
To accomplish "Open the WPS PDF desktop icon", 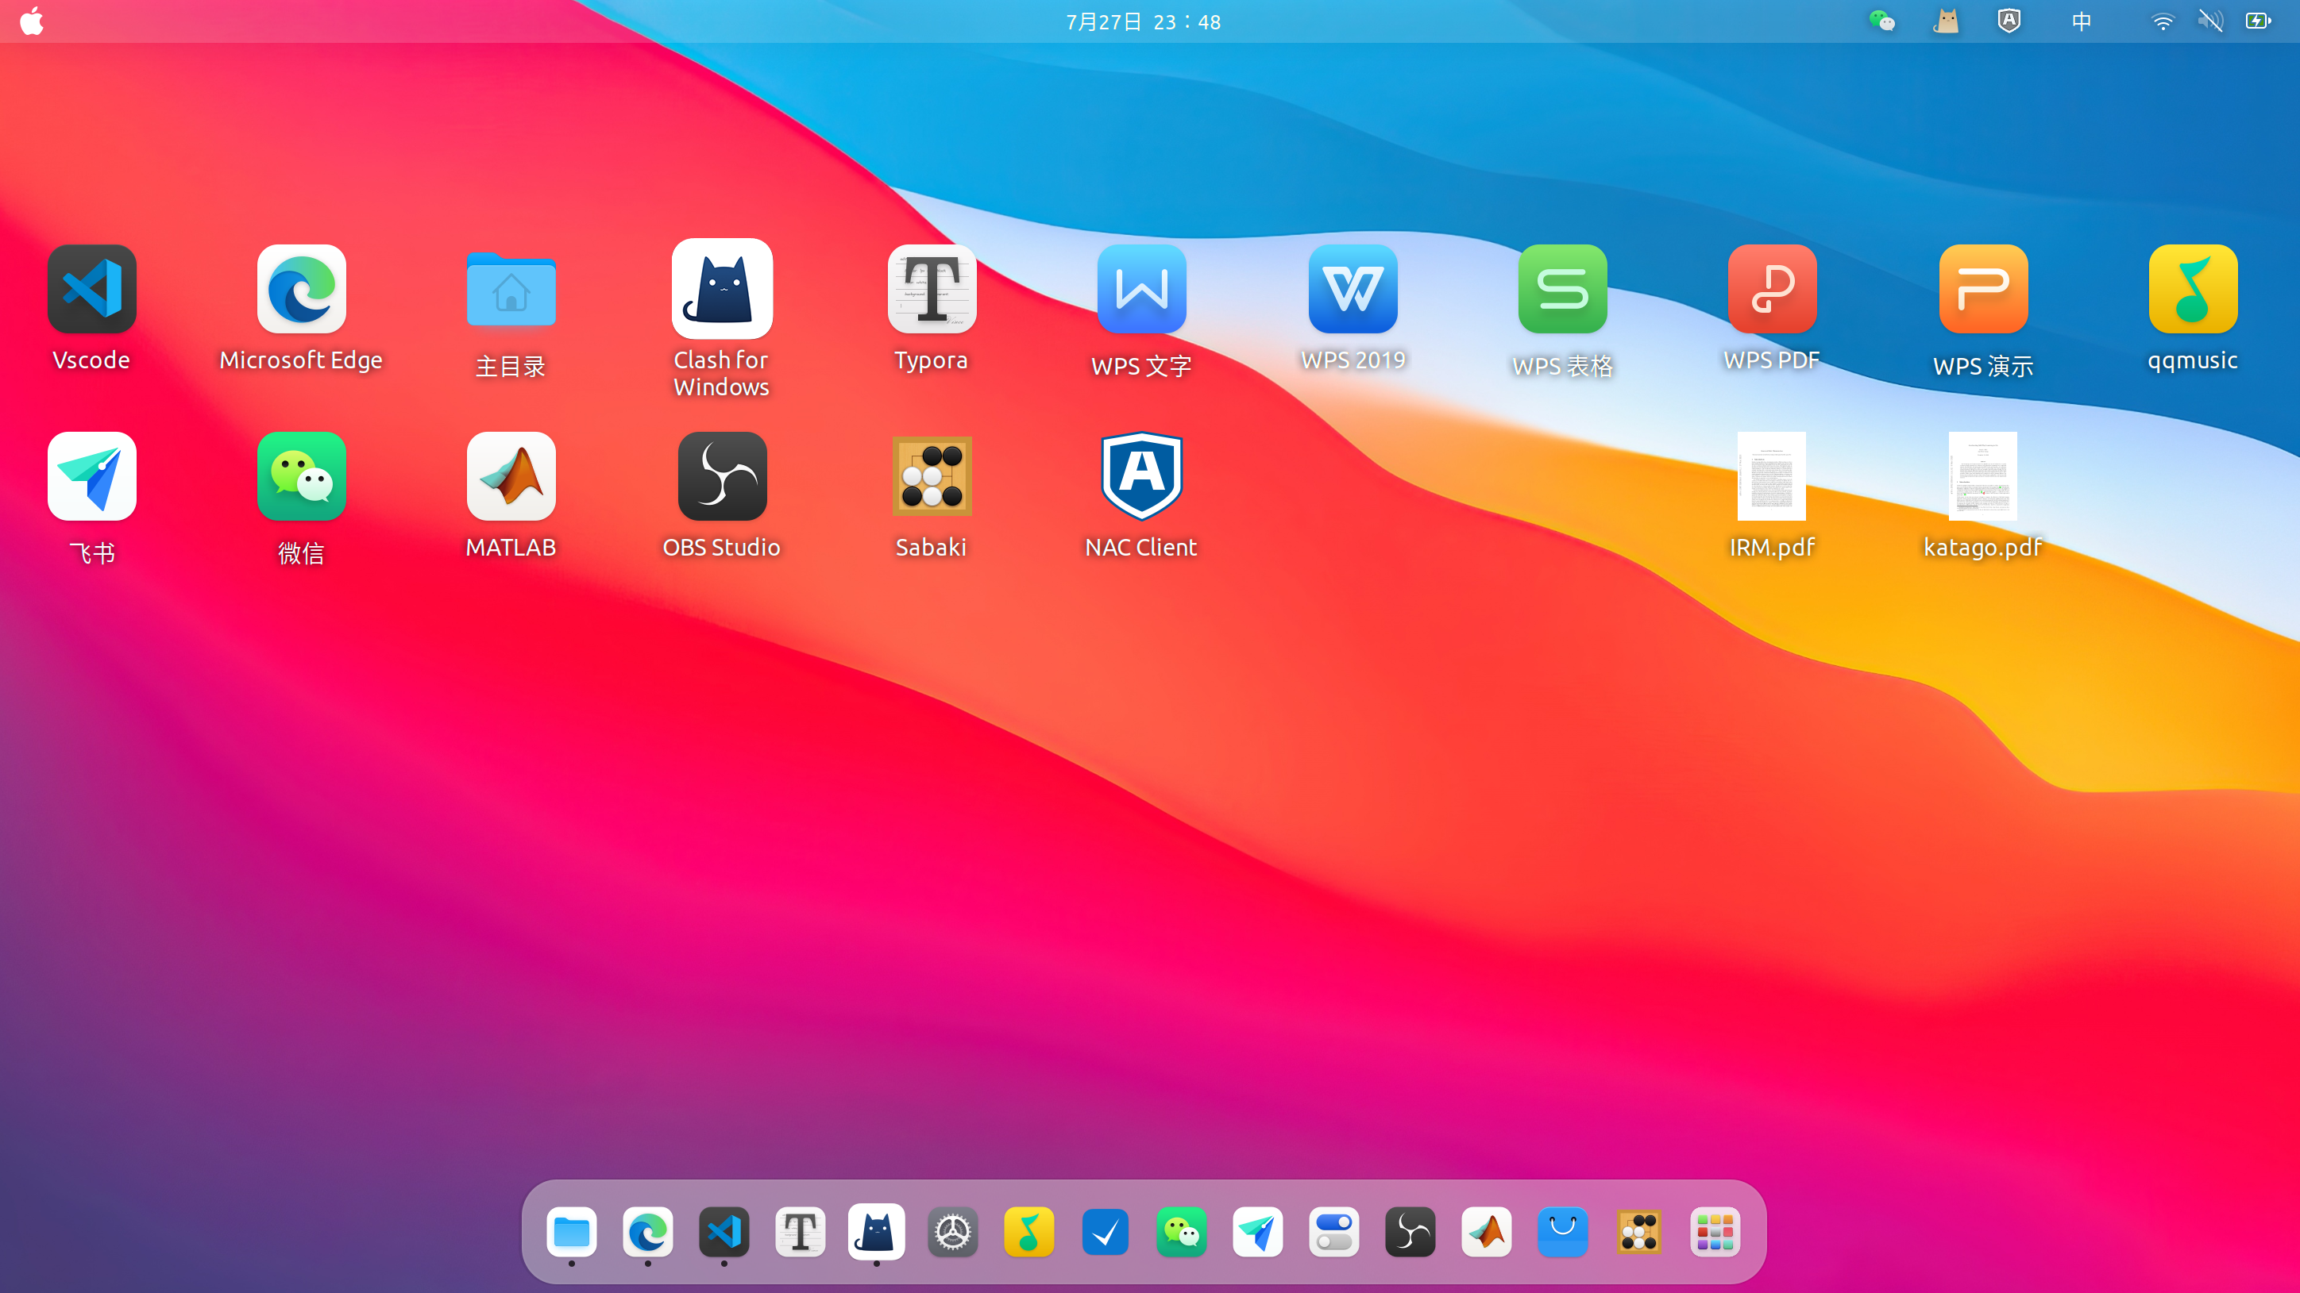I will point(1773,289).
